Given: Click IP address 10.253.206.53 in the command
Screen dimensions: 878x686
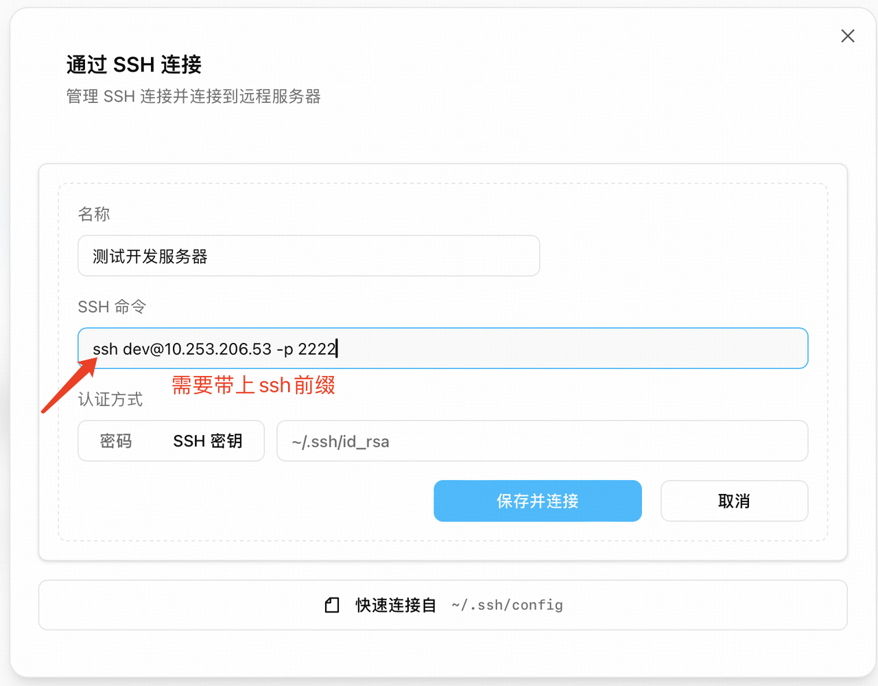Looking at the screenshot, I should point(218,349).
